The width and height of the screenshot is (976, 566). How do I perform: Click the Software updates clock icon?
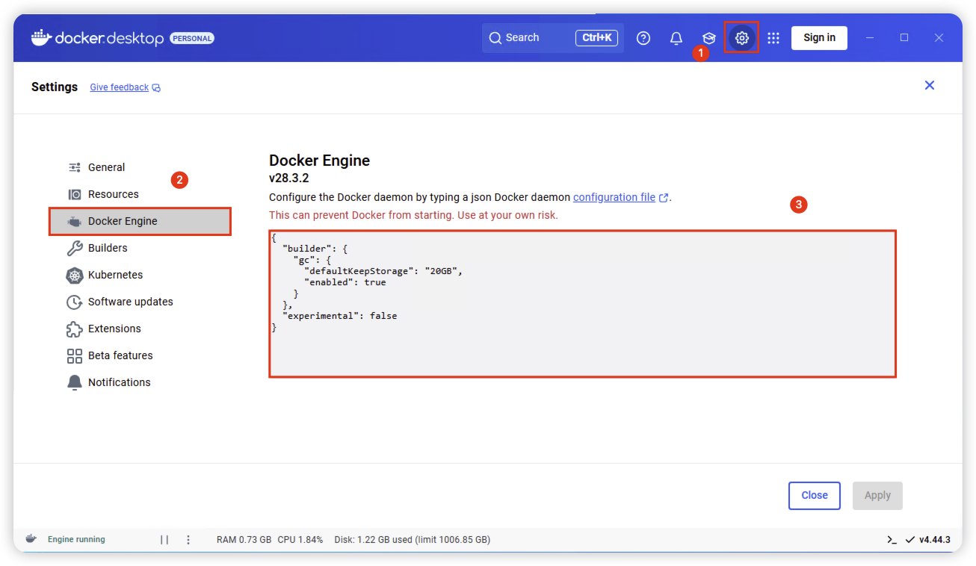coord(75,302)
